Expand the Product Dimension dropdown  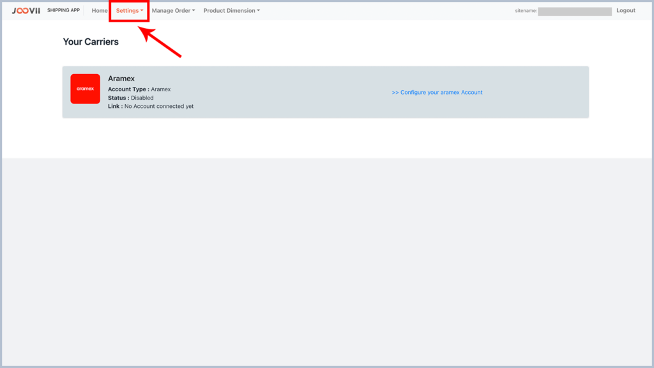point(231,11)
